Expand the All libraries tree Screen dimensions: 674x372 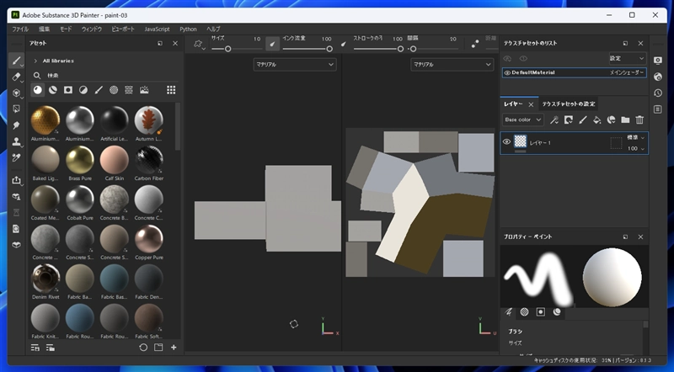click(35, 61)
